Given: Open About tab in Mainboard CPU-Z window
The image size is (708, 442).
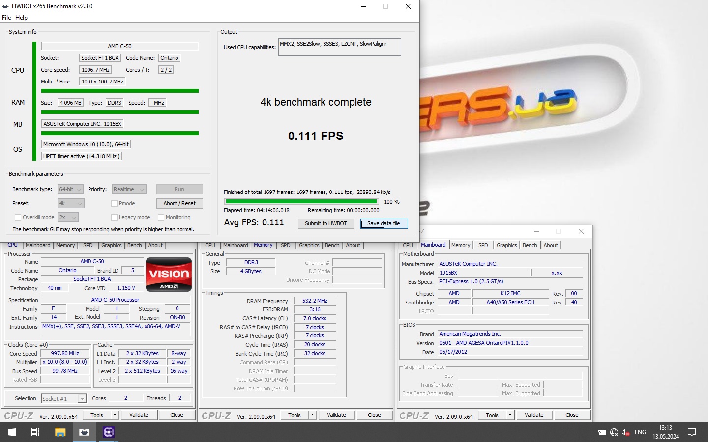Looking at the screenshot, I should click(x=551, y=245).
